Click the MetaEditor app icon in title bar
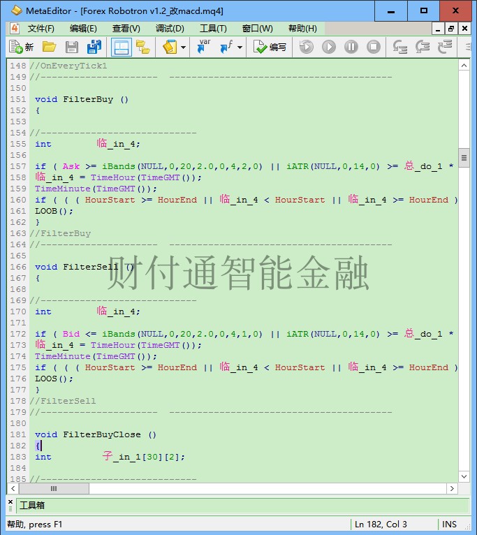Image resolution: width=477 pixels, height=535 pixels. [16, 10]
